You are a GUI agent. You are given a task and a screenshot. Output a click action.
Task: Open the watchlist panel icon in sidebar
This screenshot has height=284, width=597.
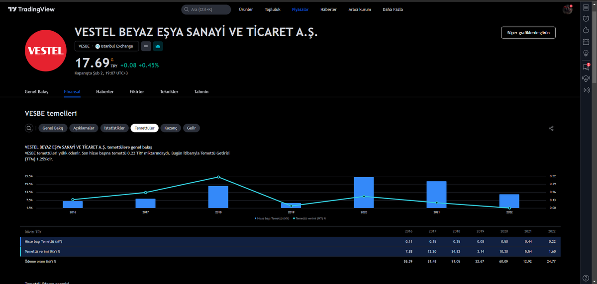click(586, 8)
